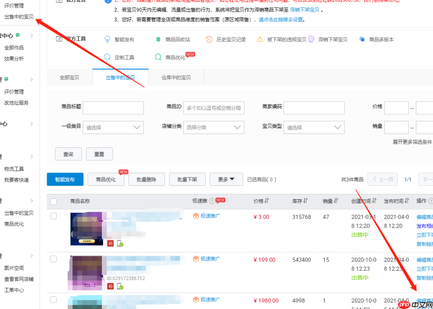Expand the sidebar chevron above 物流工具
Viewport: 433px width, 309px height.
32,156
